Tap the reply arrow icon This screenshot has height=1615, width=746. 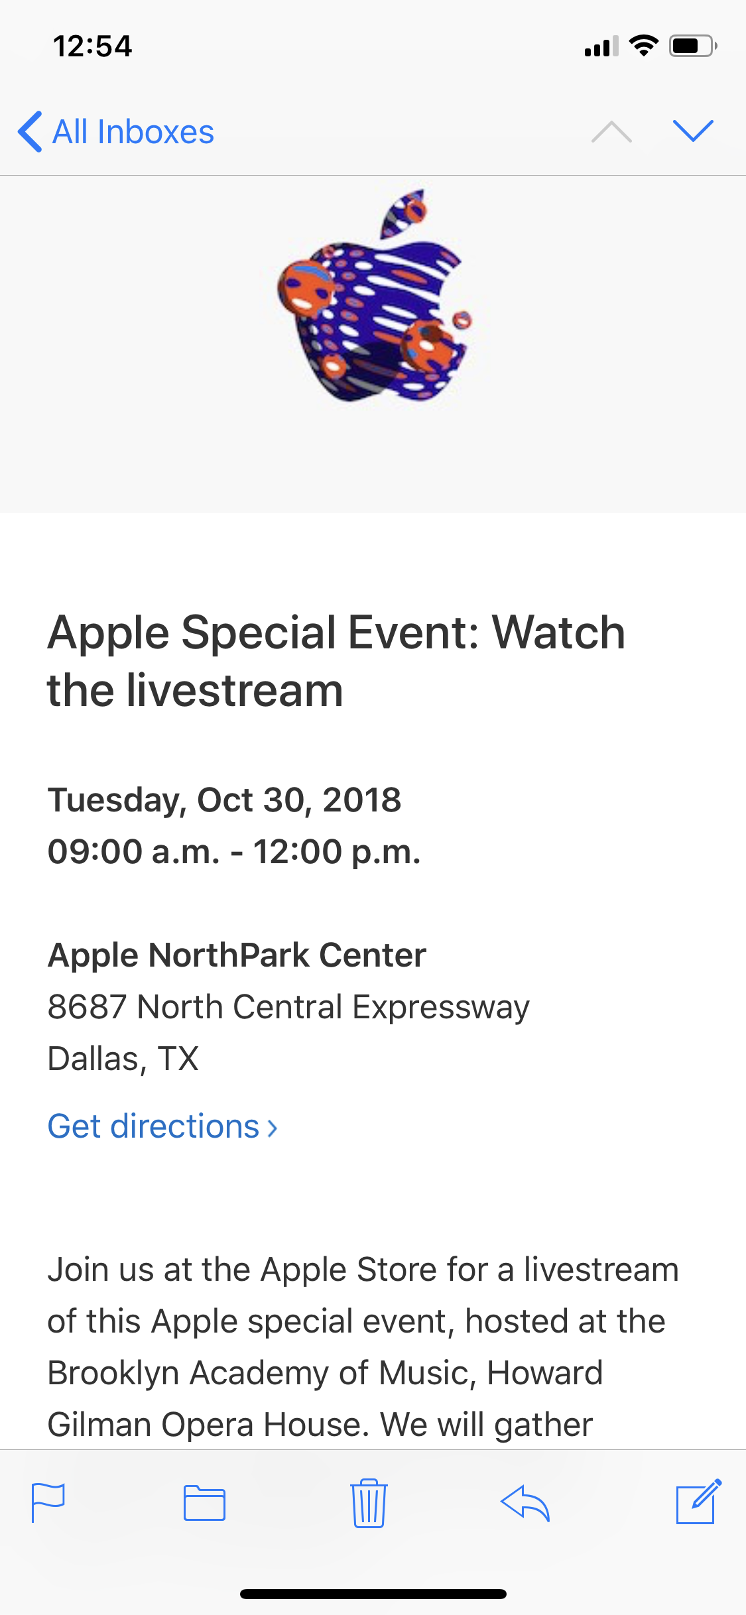(x=525, y=1502)
